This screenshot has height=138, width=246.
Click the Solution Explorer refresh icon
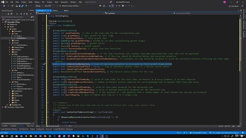[x=21, y=14]
